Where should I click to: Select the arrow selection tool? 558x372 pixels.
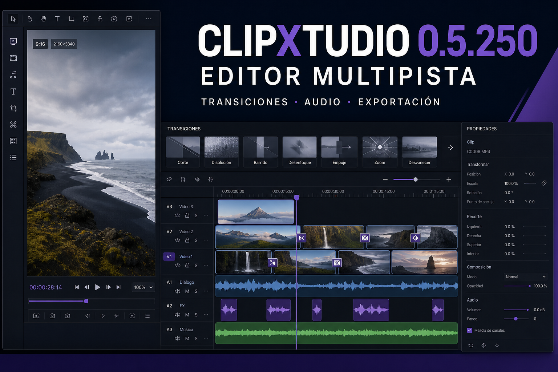click(13, 19)
